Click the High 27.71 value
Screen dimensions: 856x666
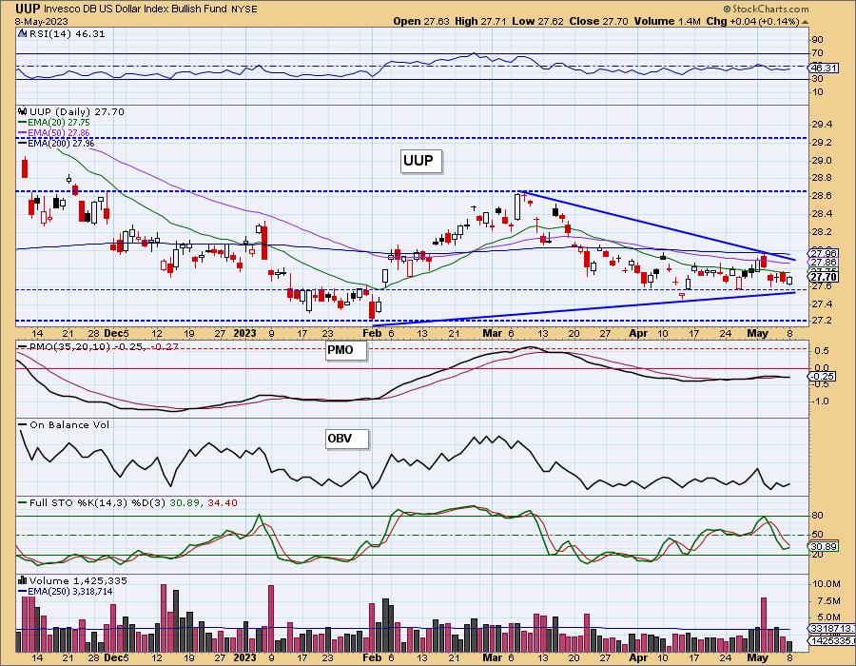[480, 21]
